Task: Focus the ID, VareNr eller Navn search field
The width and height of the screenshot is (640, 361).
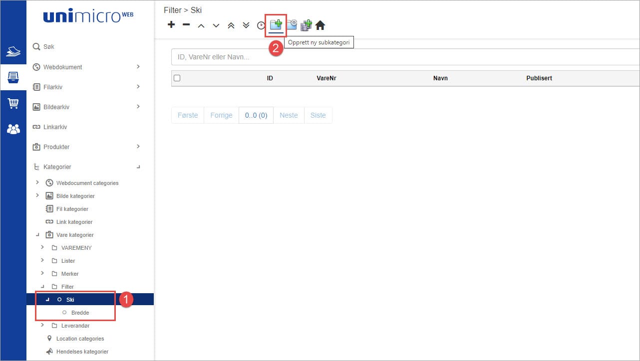Action: pos(405,57)
